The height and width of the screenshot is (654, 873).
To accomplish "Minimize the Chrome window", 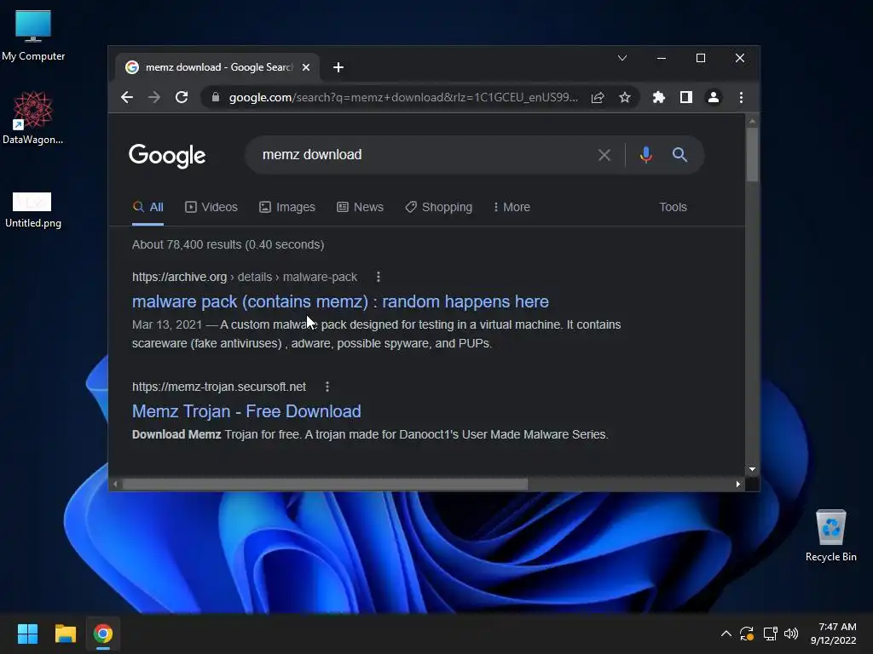I will click(662, 58).
